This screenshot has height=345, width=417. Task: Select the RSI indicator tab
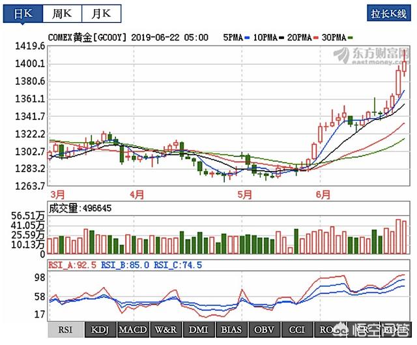(65, 329)
